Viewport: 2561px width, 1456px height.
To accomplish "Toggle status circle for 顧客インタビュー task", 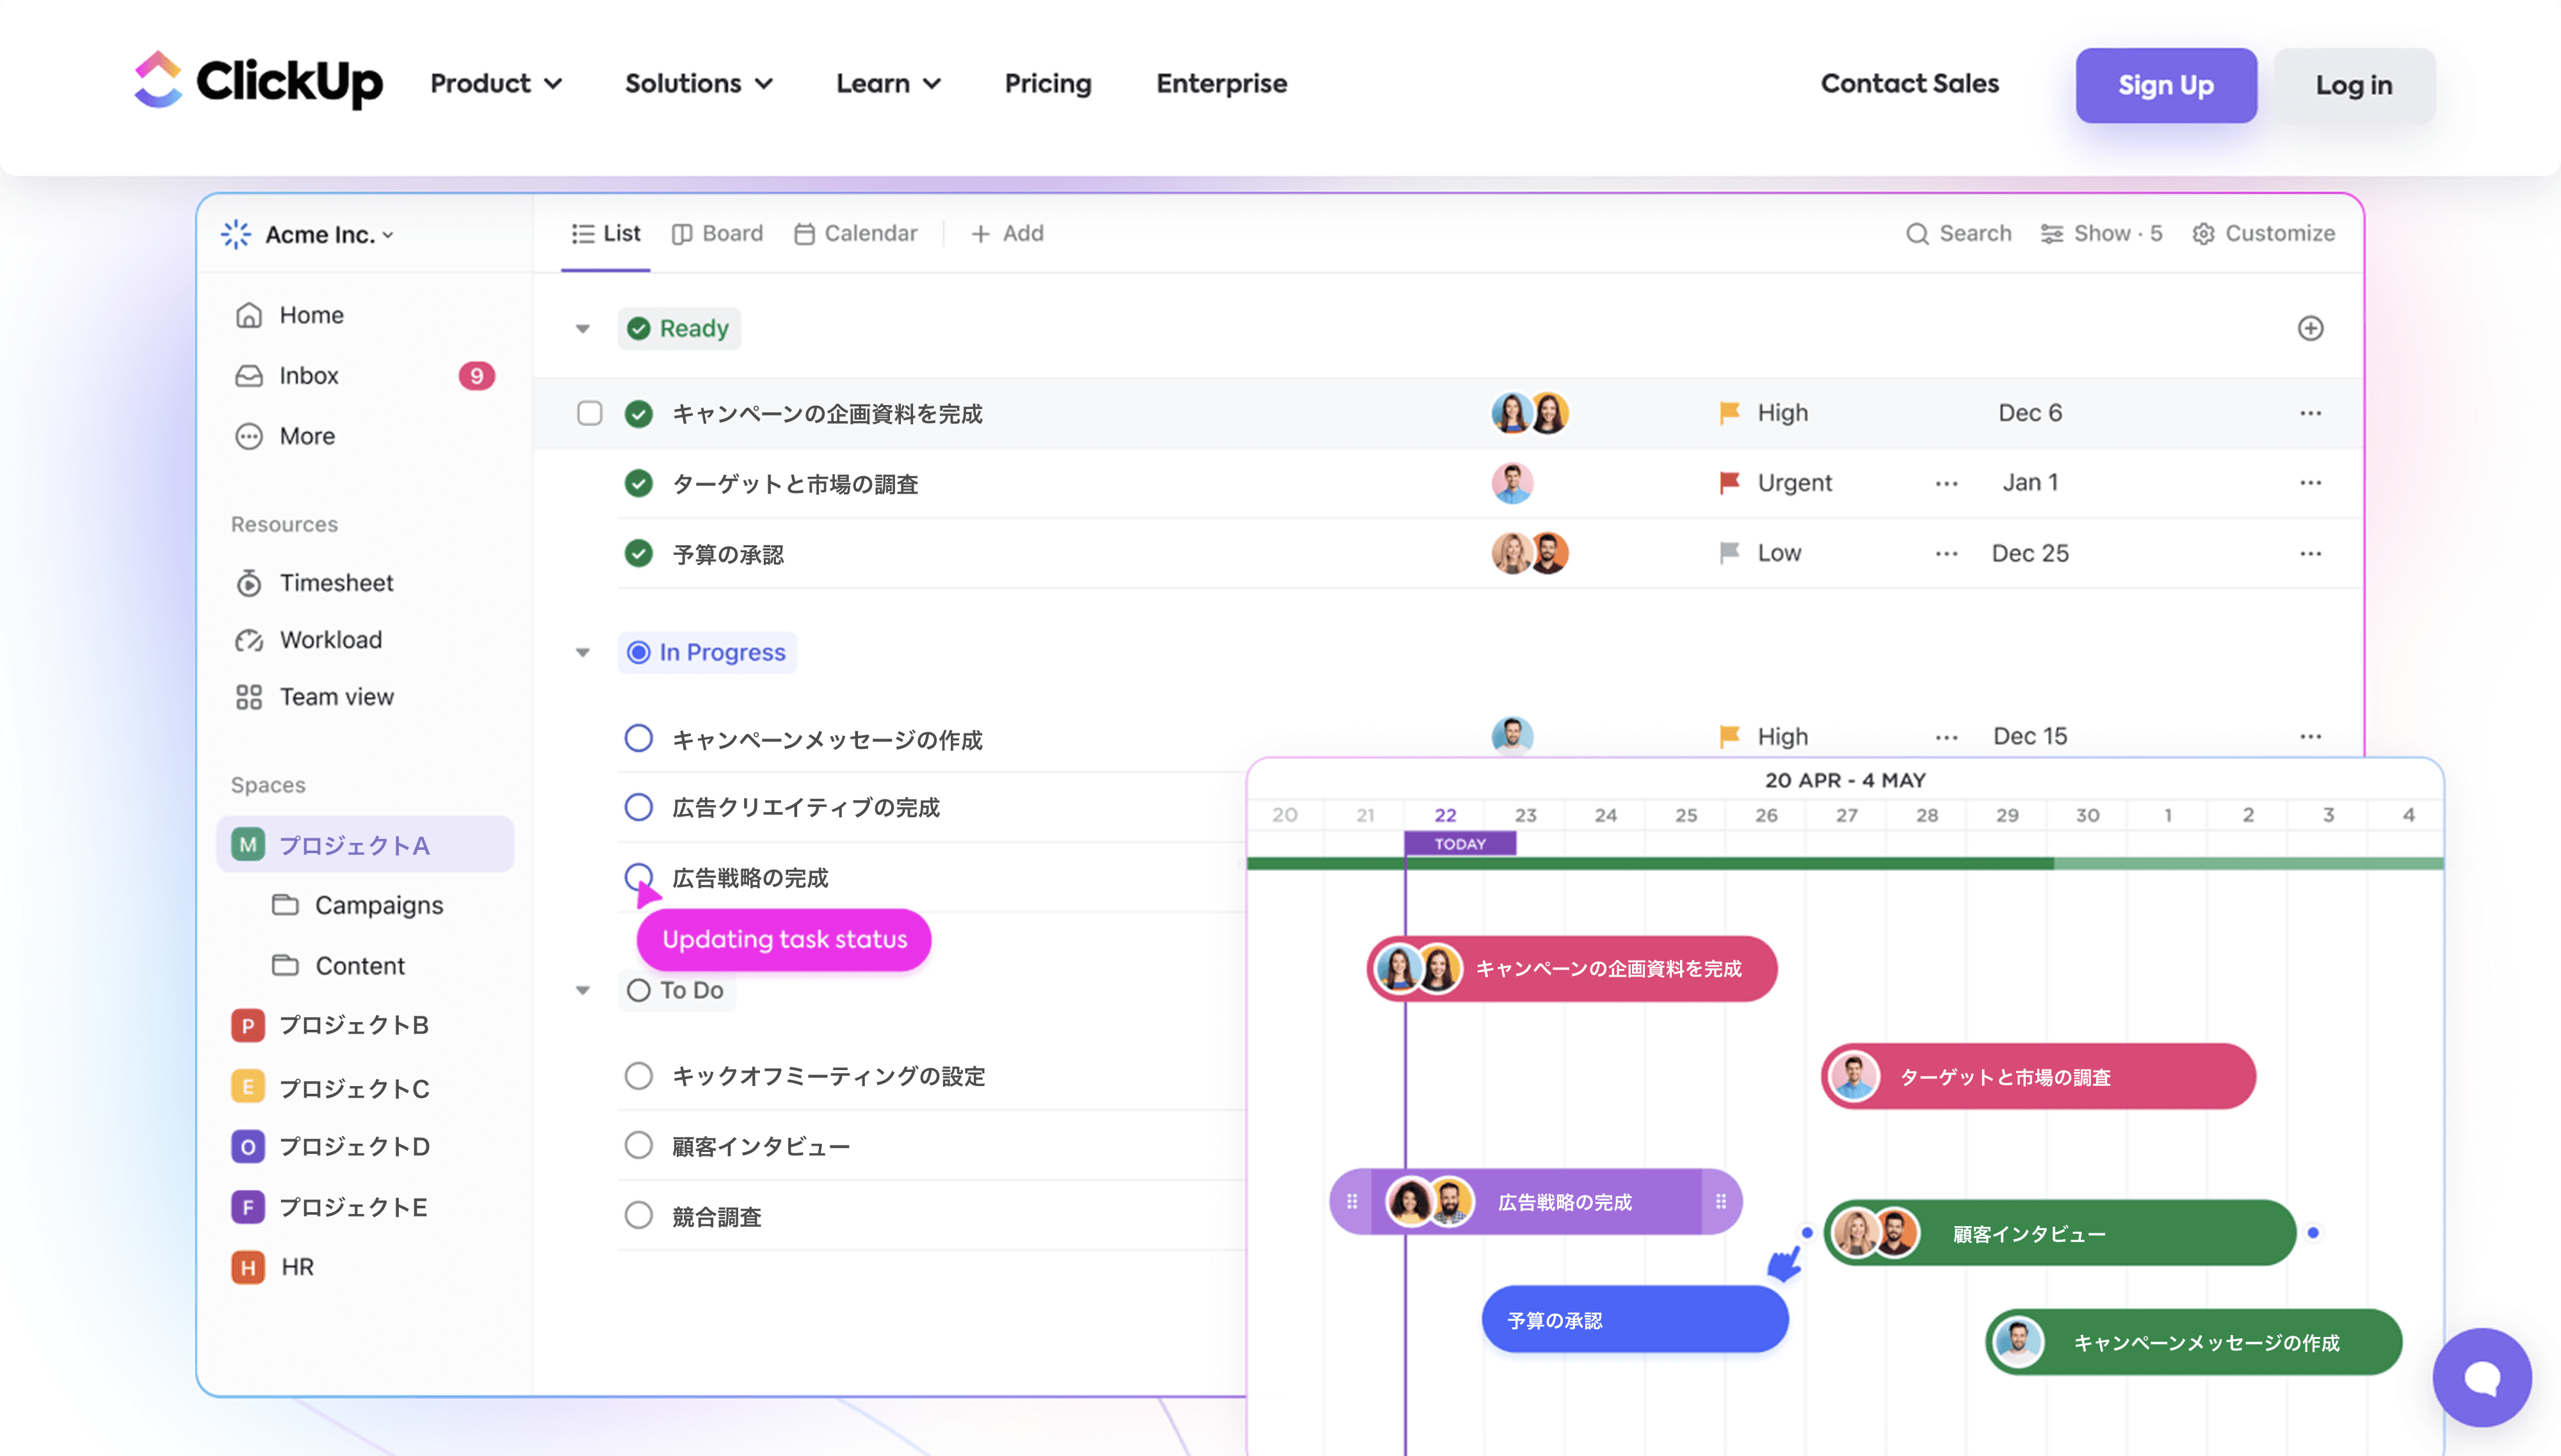I will click(638, 1146).
